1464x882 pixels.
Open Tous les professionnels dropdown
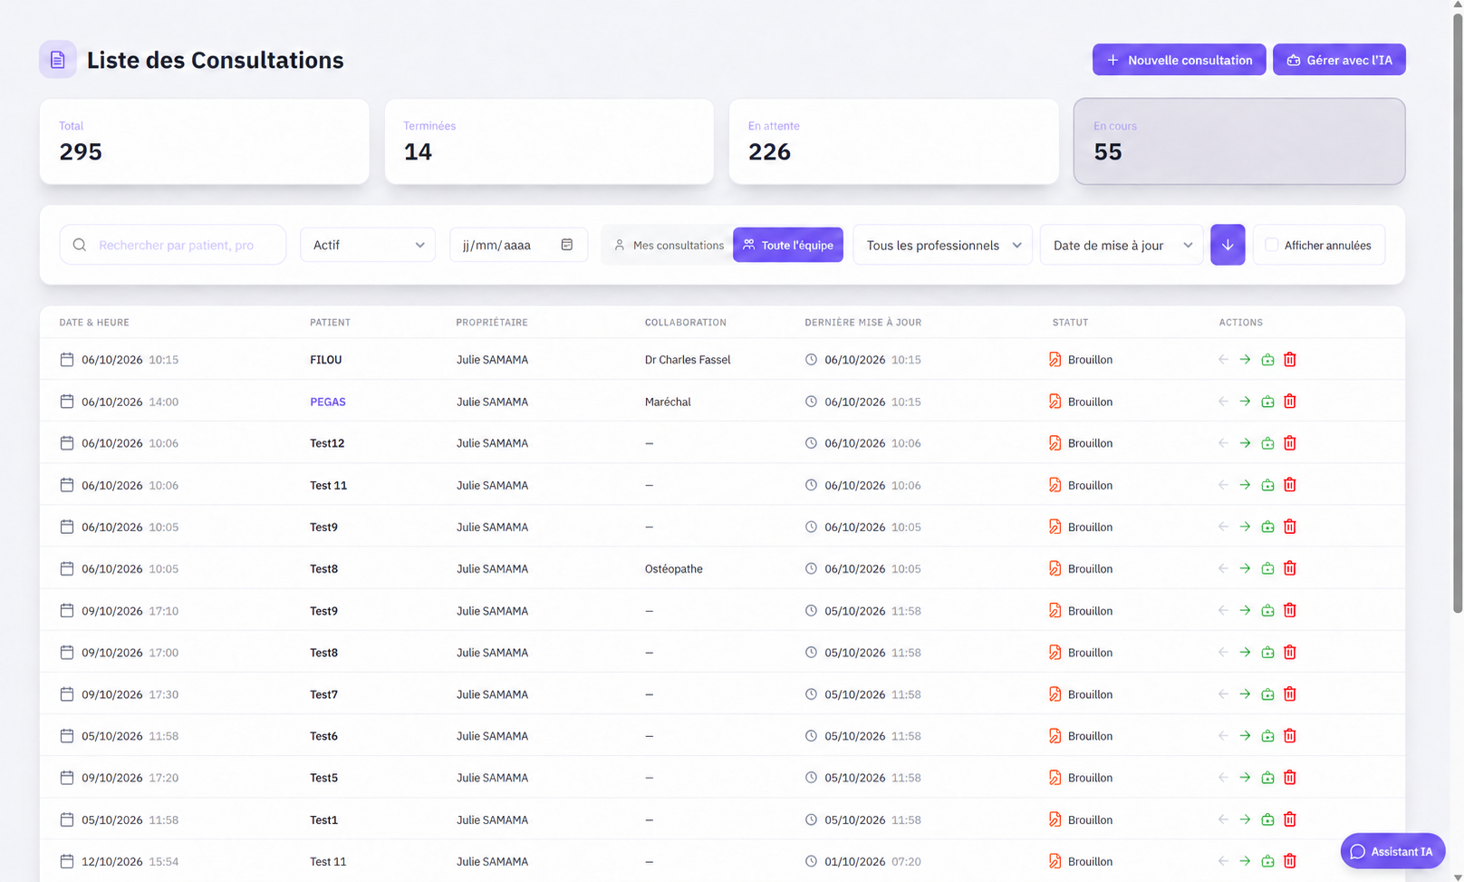pyautogui.click(x=943, y=245)
